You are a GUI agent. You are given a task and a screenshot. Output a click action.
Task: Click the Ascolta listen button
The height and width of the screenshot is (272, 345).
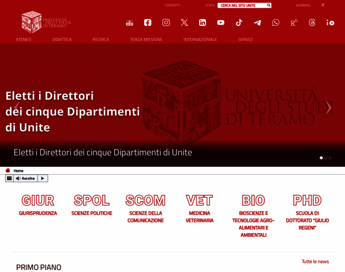25,178
